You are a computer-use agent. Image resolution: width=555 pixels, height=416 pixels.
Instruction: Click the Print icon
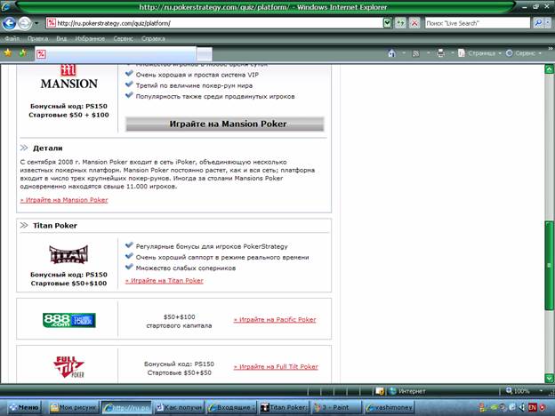440,53
